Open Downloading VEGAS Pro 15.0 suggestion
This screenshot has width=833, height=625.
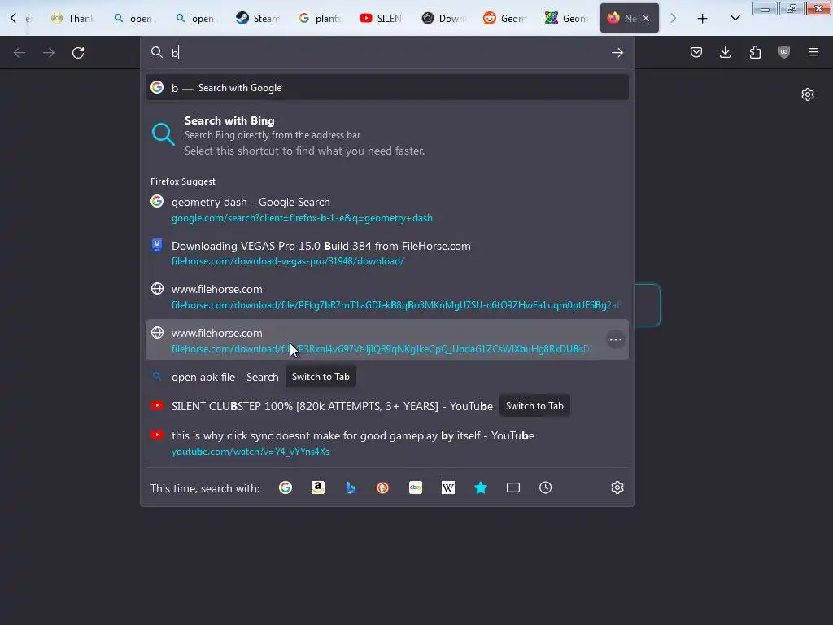click(x=386, y=253)
